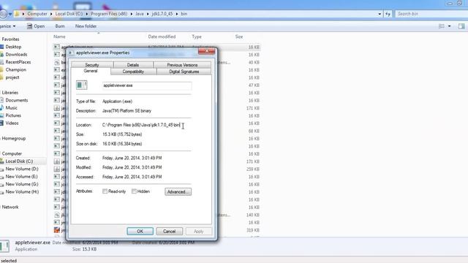The height and width of the screenshot is (263, 468).
Task: Open Advanced attributes dialog
Action: (x=178, y=191)
